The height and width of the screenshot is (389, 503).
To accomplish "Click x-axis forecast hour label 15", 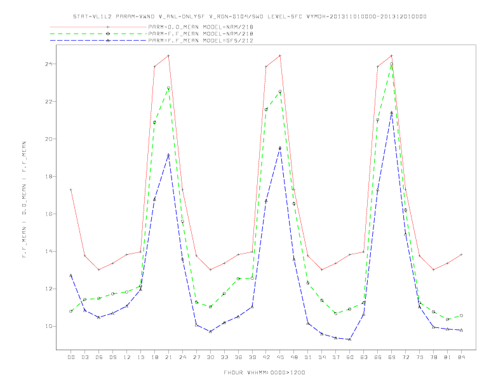I will 140,357.
